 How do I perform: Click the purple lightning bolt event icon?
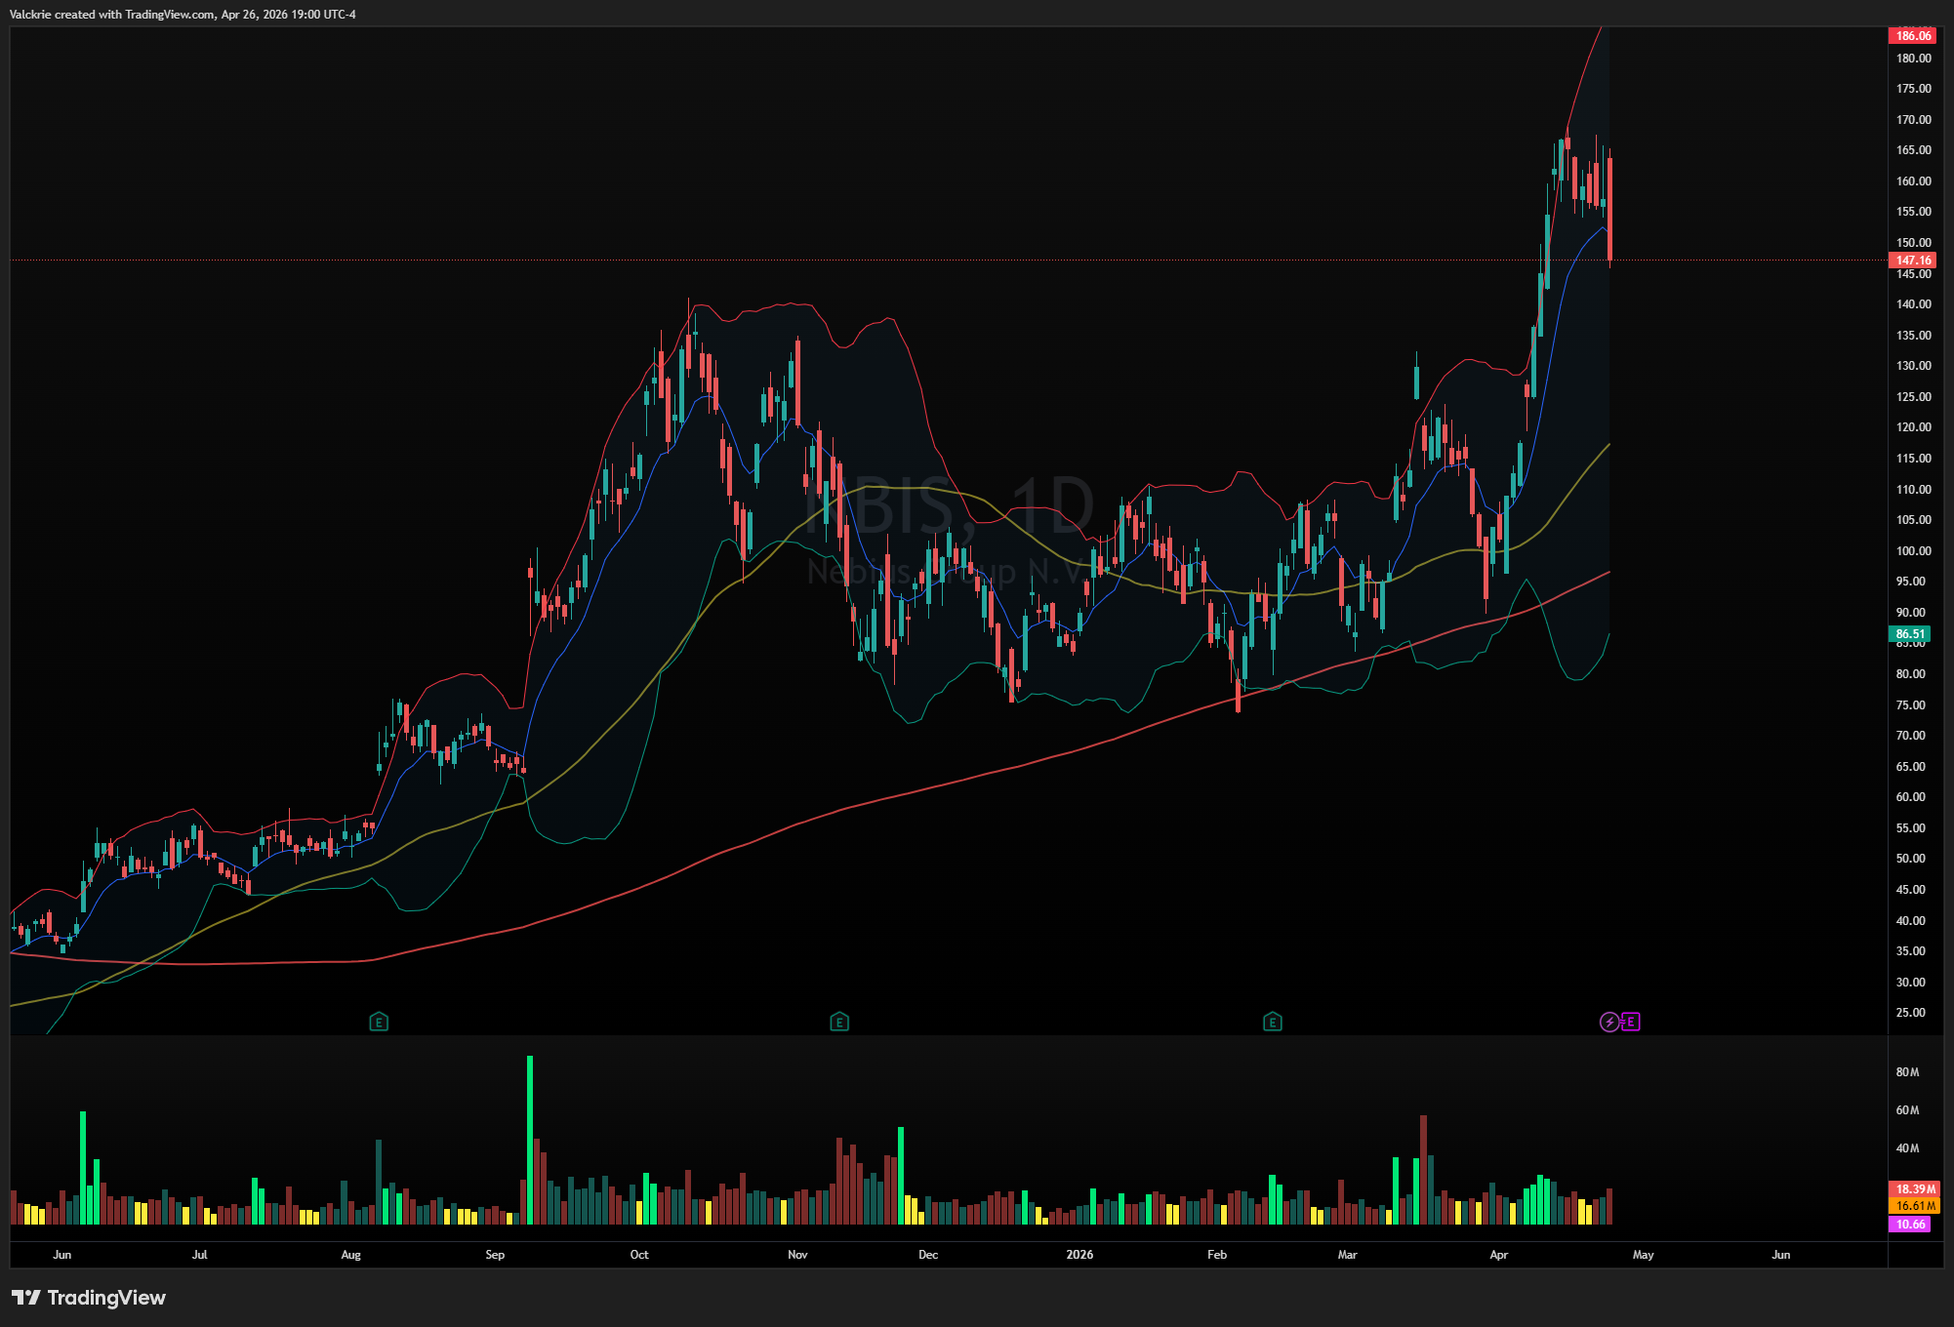click(1609, 1022)
